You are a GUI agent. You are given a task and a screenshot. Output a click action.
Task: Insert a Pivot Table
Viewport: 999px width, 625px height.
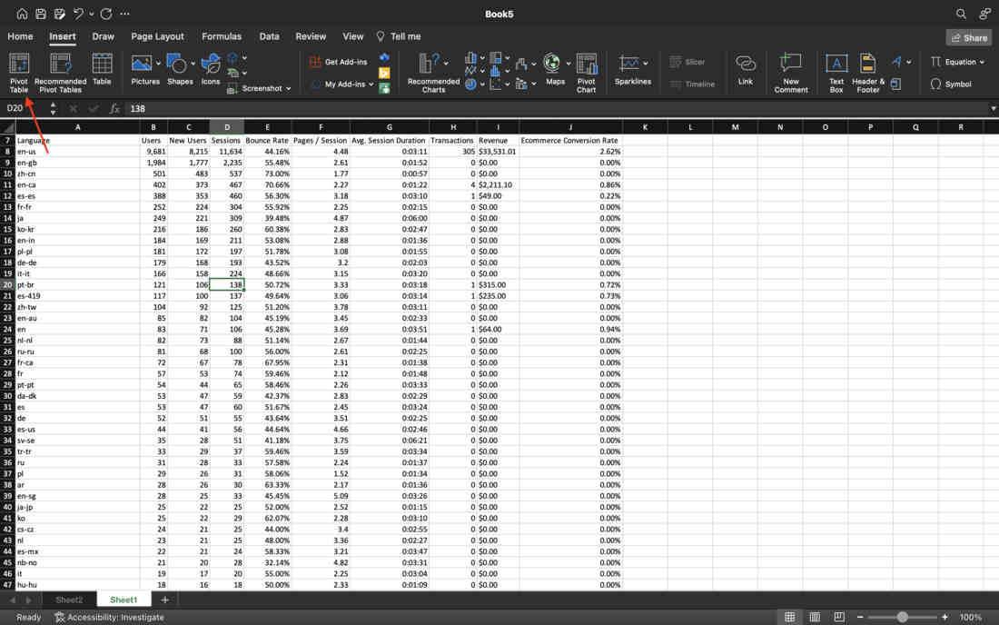pos(18,73)
